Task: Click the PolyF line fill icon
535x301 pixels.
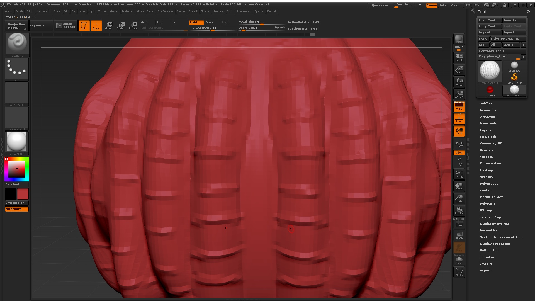Action: click(459, 223)
